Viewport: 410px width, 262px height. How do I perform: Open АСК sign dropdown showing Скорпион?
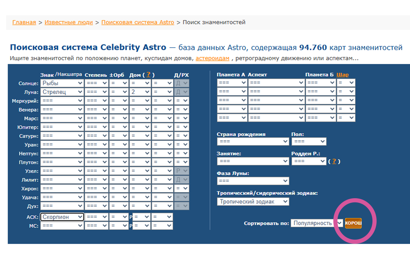pyautogui.click(x=62, y=217)
